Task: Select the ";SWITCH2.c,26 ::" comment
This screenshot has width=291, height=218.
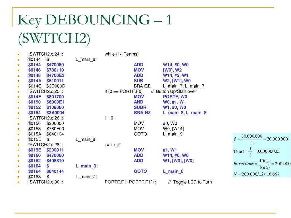Action: (45, 118)
